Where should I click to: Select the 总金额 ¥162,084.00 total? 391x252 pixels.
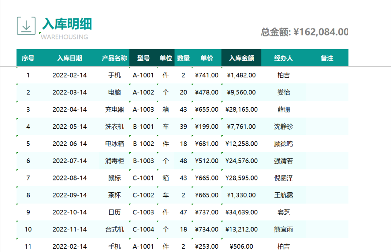point(304,32)
